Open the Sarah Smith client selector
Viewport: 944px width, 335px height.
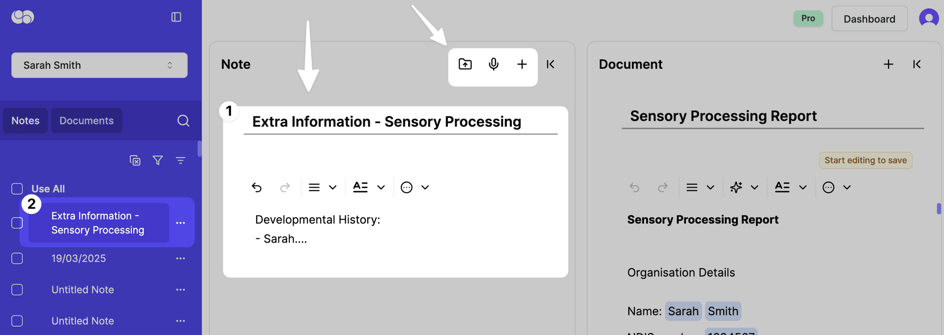[99, 65]
